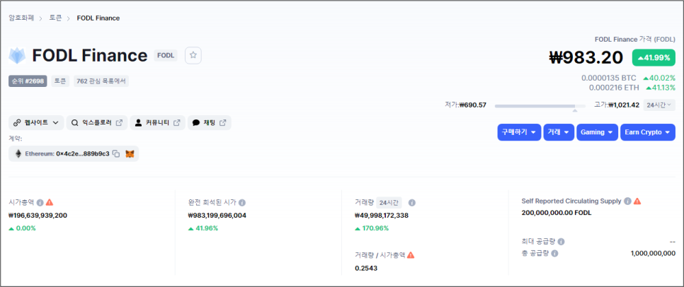Viewport: 684px width, 287px height.
Task: Go to 토큰 breadcrumb
Action: click(x=55, y=18)
